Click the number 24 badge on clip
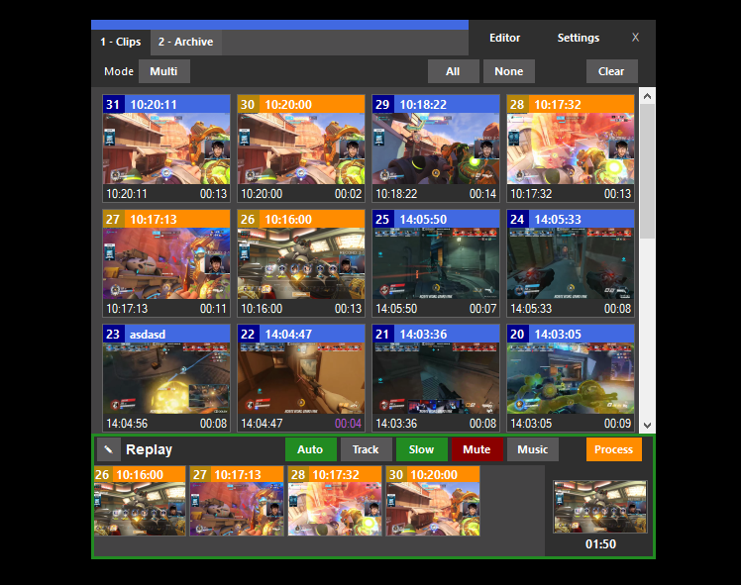741x585 pixels. [x=517, y=220]
